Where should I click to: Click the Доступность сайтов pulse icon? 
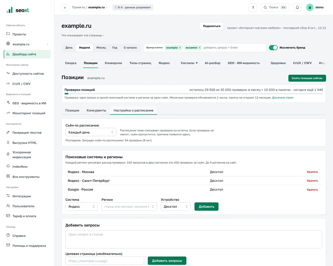pyautogui.click(x=8, y=73)
